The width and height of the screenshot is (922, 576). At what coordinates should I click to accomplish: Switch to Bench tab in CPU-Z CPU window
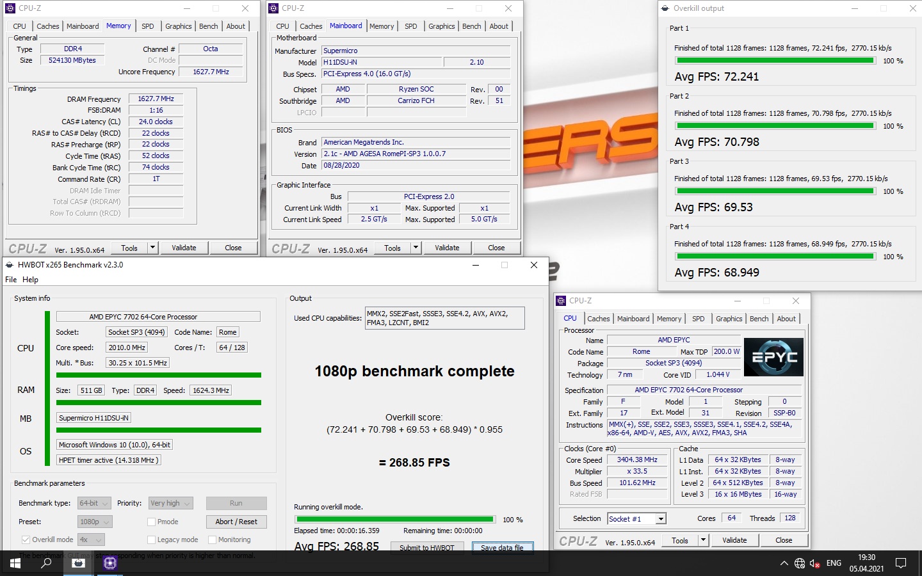[759, 319]
